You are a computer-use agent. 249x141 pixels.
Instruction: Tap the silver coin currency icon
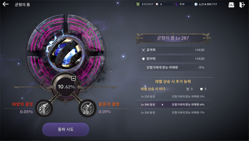coord(196,4)
